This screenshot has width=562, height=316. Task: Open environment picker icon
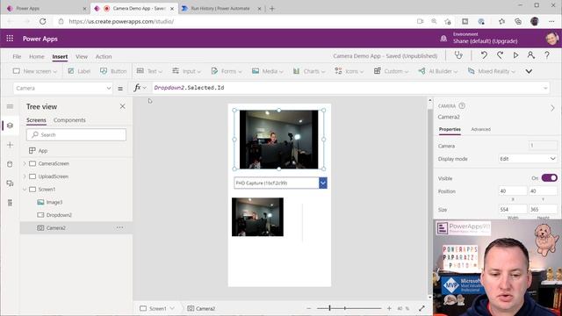443,39
